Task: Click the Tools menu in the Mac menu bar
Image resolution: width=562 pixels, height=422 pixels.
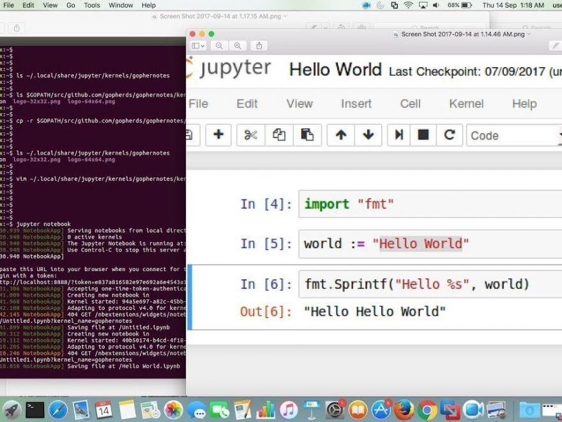Action: coord(92,5)
